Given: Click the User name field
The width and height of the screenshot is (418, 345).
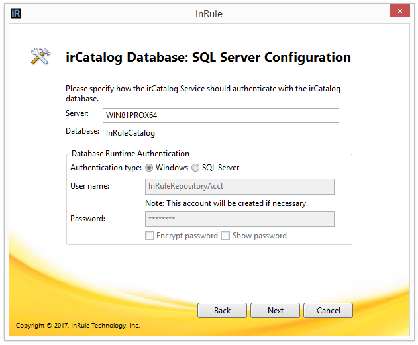Looking at the screenshot, I should tap(240, 187).
